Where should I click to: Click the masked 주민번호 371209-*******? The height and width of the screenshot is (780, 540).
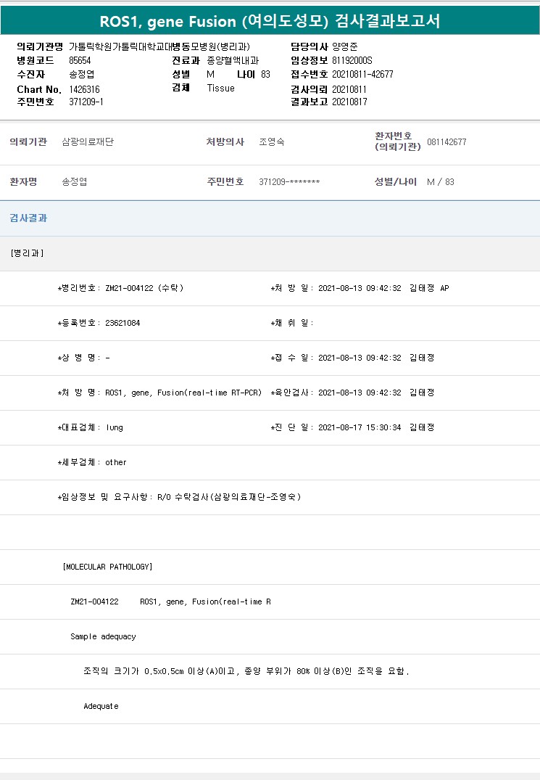(289, 182)
